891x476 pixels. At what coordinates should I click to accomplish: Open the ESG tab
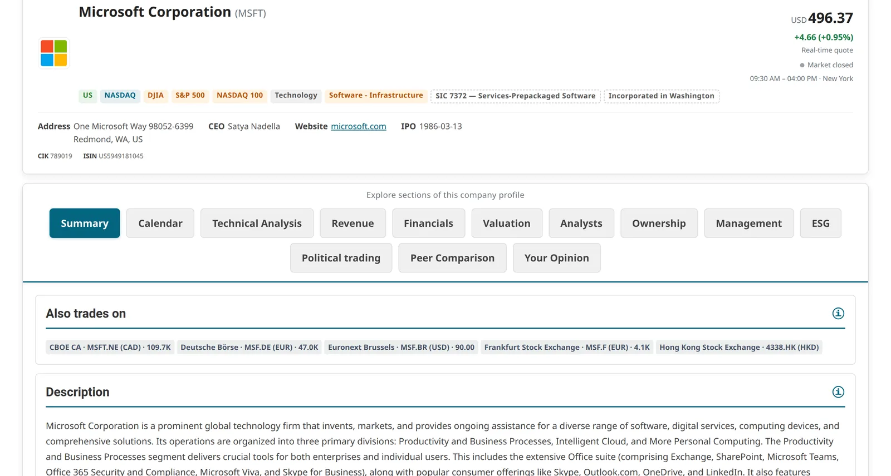click(x=821, y=223)
